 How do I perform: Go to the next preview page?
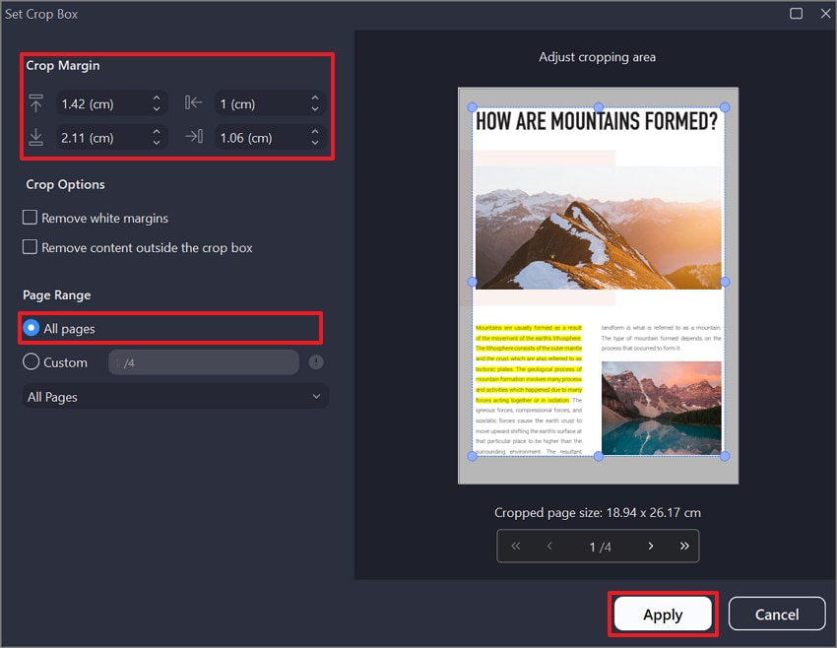click(x=651, y=546)
